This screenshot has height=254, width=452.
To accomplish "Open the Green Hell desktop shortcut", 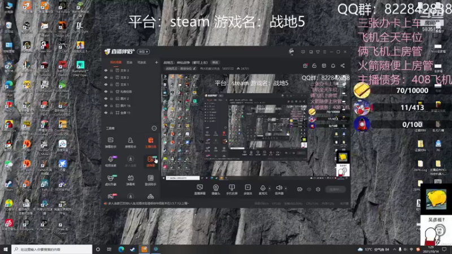I will (x=45, y=47).
